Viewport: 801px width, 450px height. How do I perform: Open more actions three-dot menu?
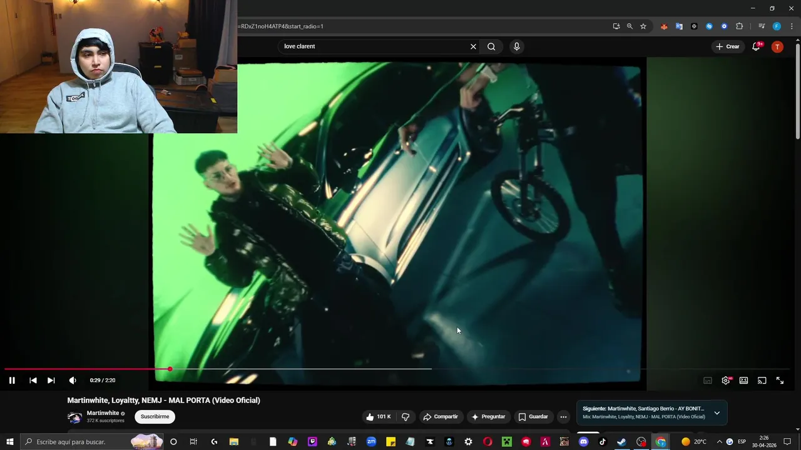pos(563,417)
